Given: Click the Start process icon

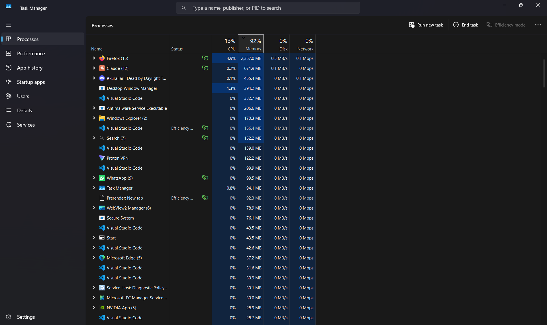Looking at the screenshot, I should [x=102, y=238].
